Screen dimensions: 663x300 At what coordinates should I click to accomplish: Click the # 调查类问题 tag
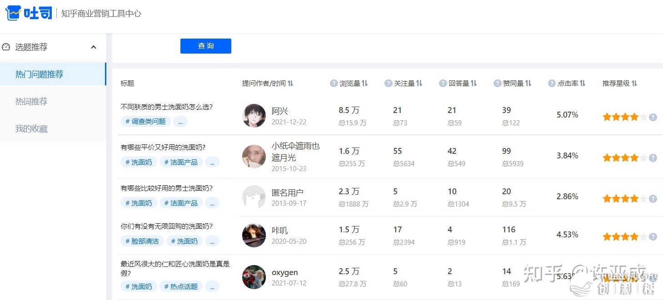point(146,122)
